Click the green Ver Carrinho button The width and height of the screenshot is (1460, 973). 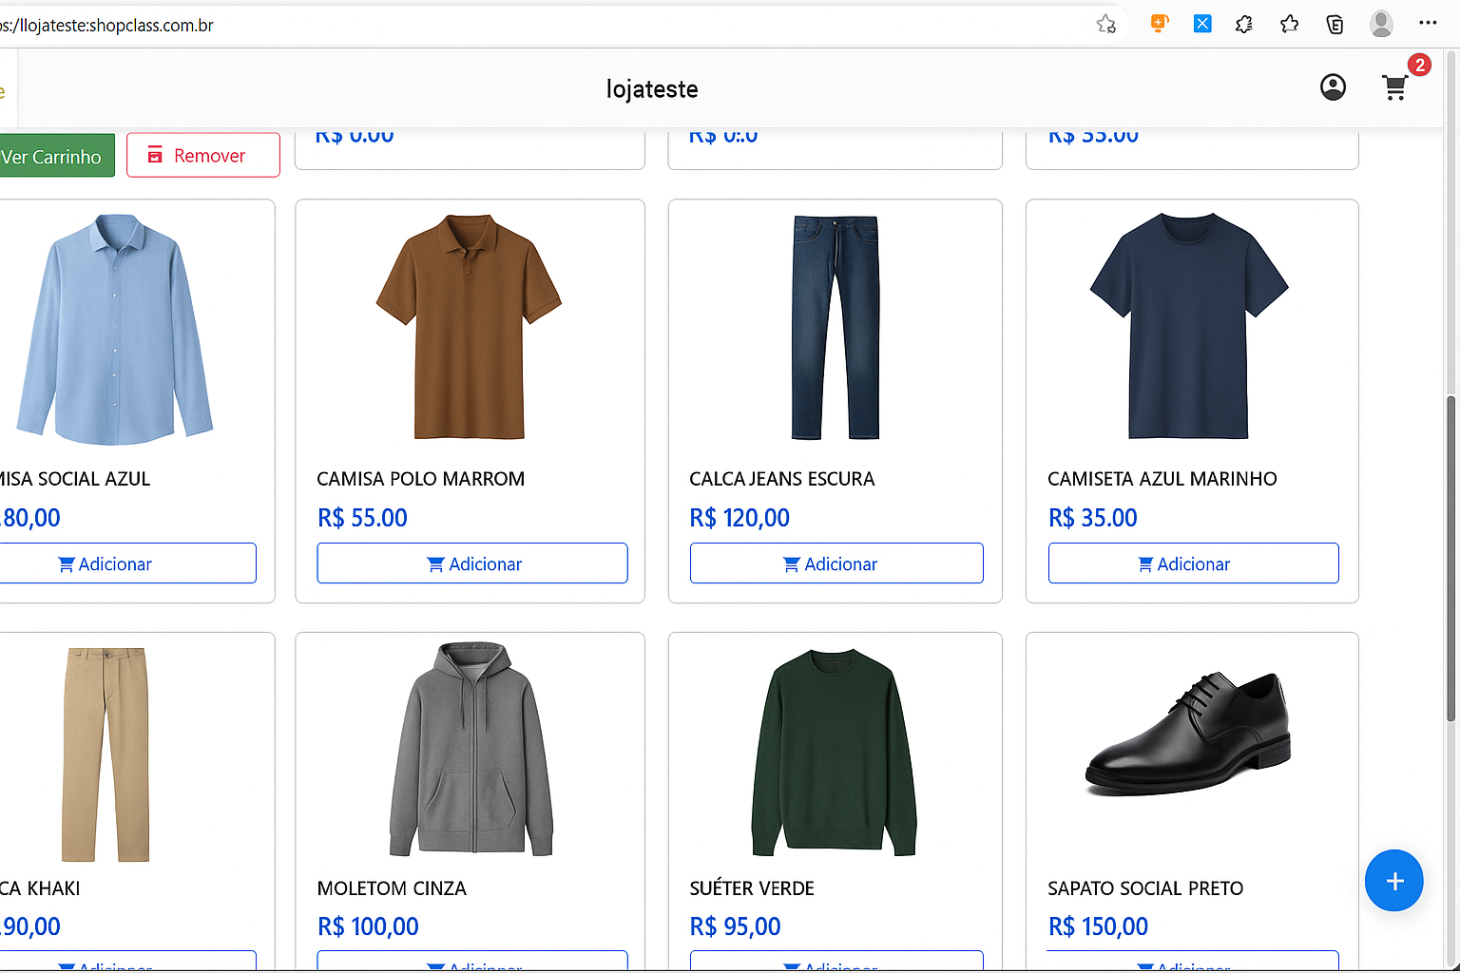click(54, 156)
